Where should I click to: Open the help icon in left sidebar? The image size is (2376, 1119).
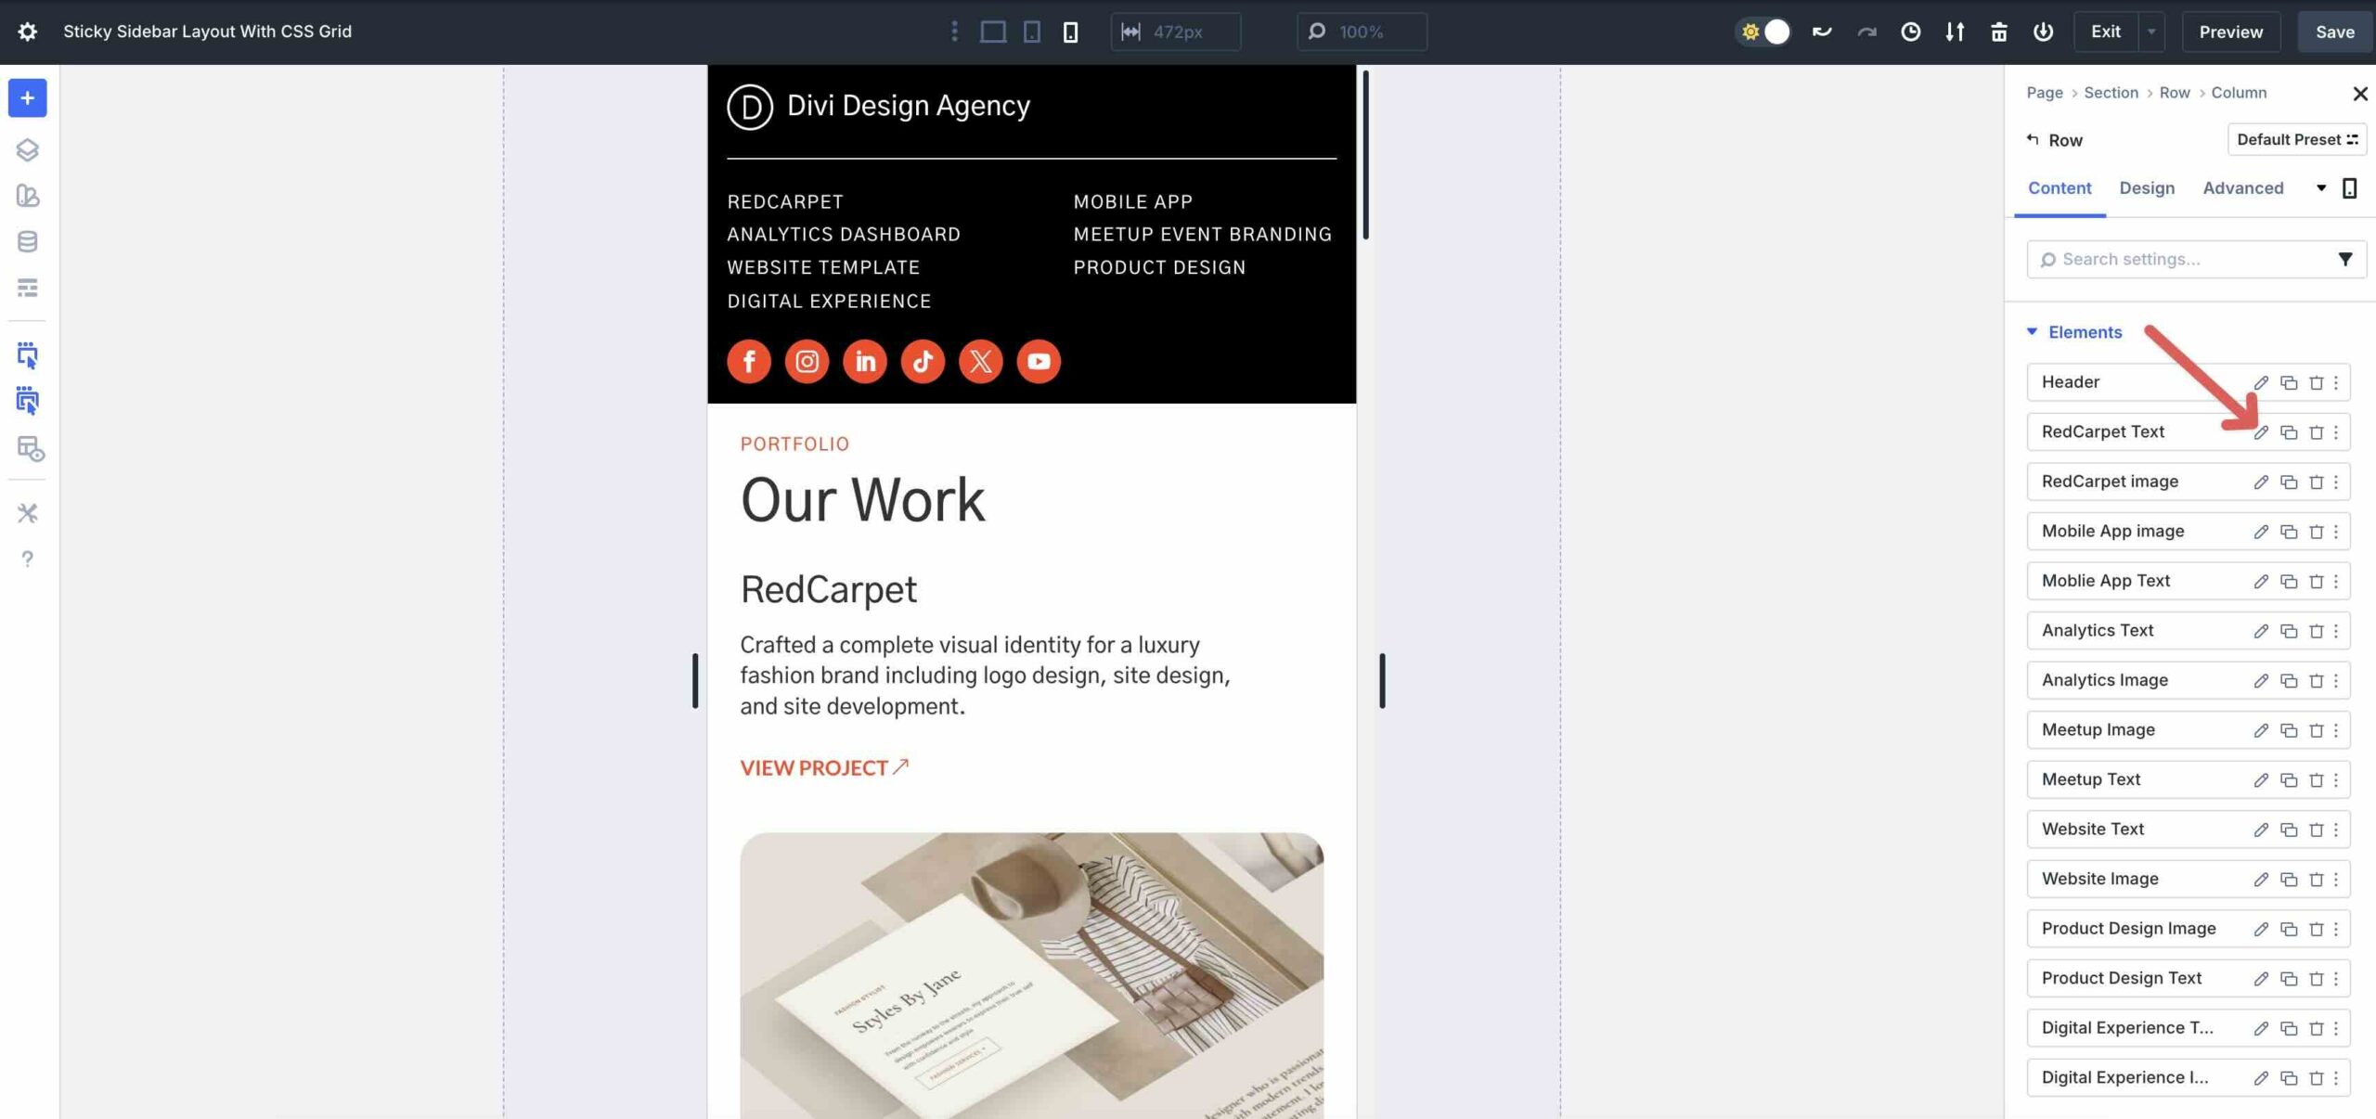[x=27, y=558]
